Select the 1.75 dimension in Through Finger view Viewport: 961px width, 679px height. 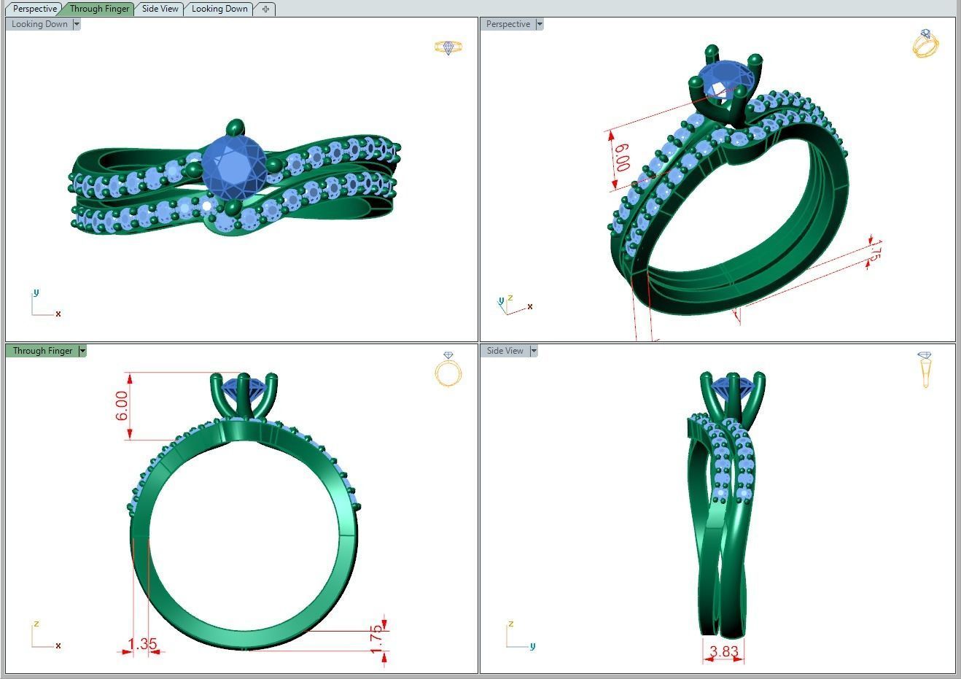click(x=376, y=639)
